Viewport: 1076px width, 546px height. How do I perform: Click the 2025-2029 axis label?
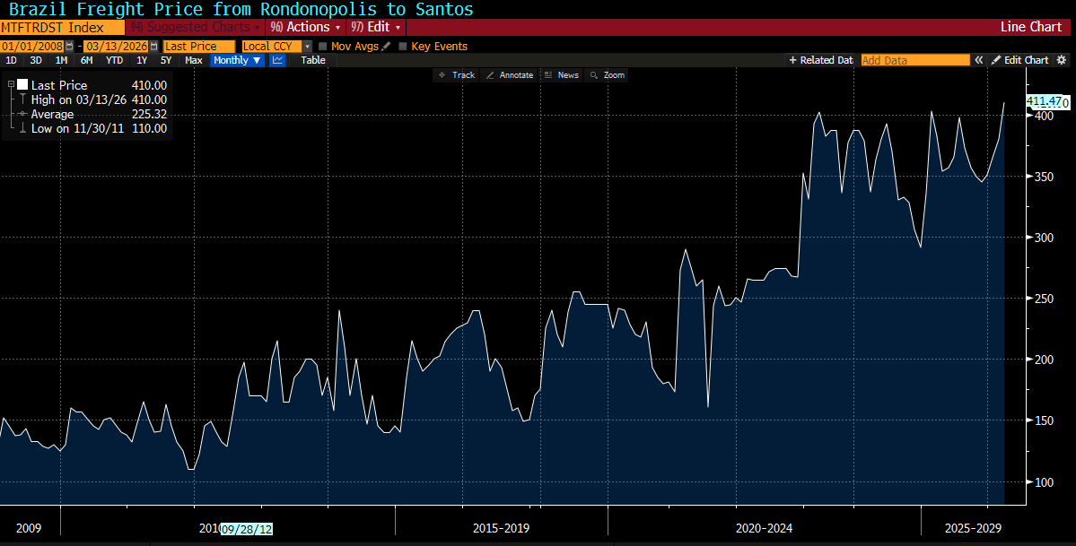[973, 528]
